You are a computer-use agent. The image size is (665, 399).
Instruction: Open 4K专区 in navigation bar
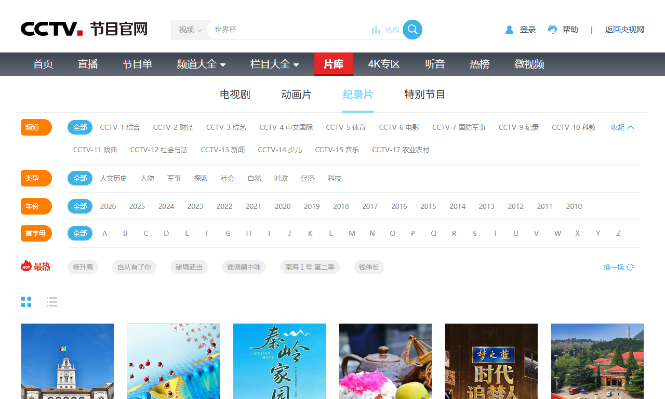[x=384, y=64]
